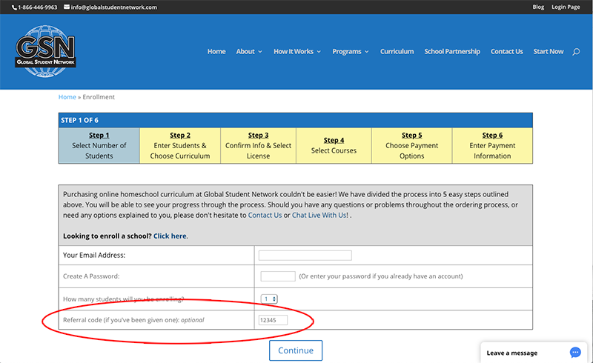
Task: Open the Curriculum menu item
Action: point(397,51)
